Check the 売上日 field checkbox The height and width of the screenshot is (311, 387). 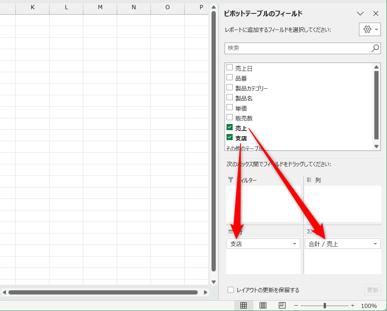pyautogui.click(x=229, y=68)
